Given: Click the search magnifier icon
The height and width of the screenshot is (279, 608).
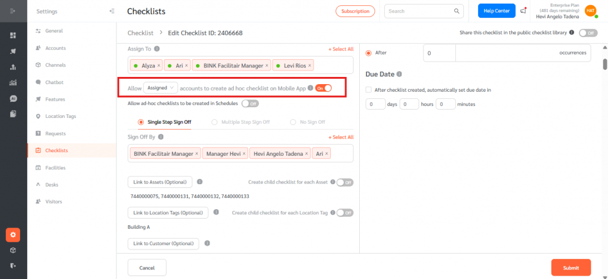Looking at the screenshot, I should point(457,11).
